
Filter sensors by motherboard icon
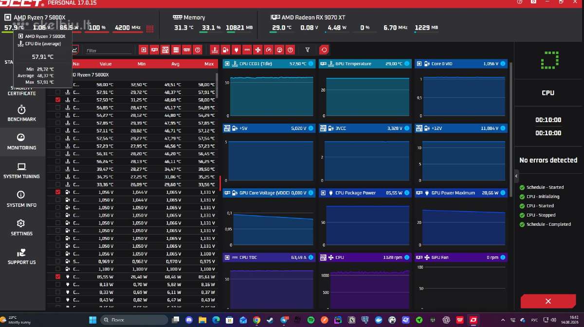click(x=165, y=50)
